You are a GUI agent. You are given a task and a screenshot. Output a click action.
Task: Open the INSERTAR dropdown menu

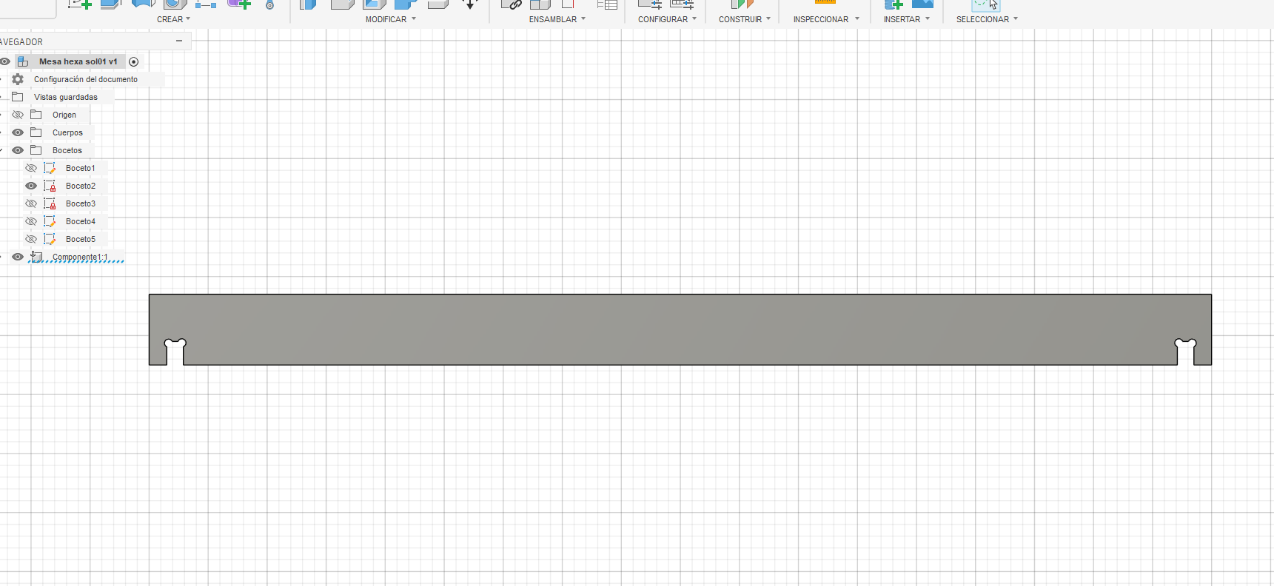pos(907,19)
